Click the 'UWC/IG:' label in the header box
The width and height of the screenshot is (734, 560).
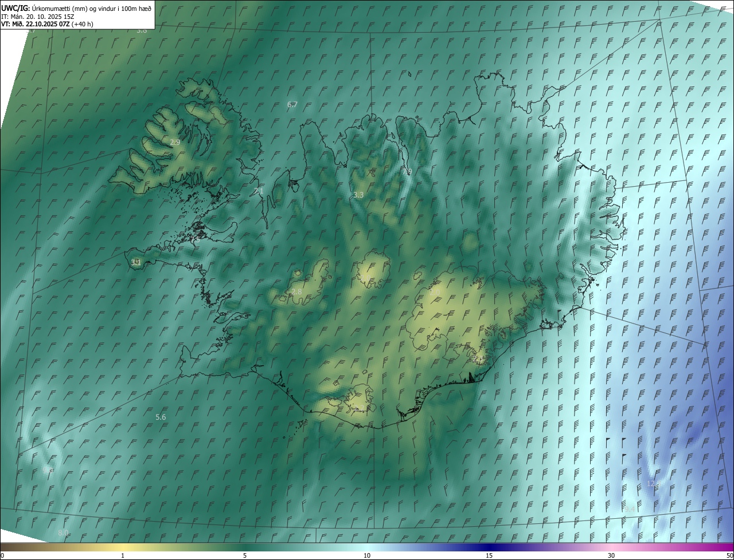click(x=15, y=8)
